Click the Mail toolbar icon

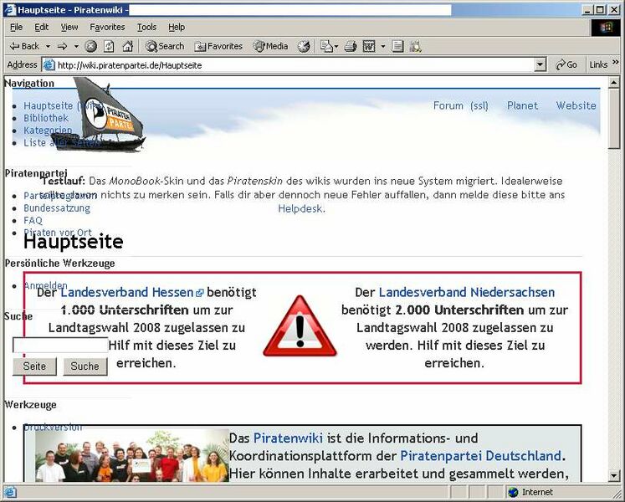(x=326, y=46)
